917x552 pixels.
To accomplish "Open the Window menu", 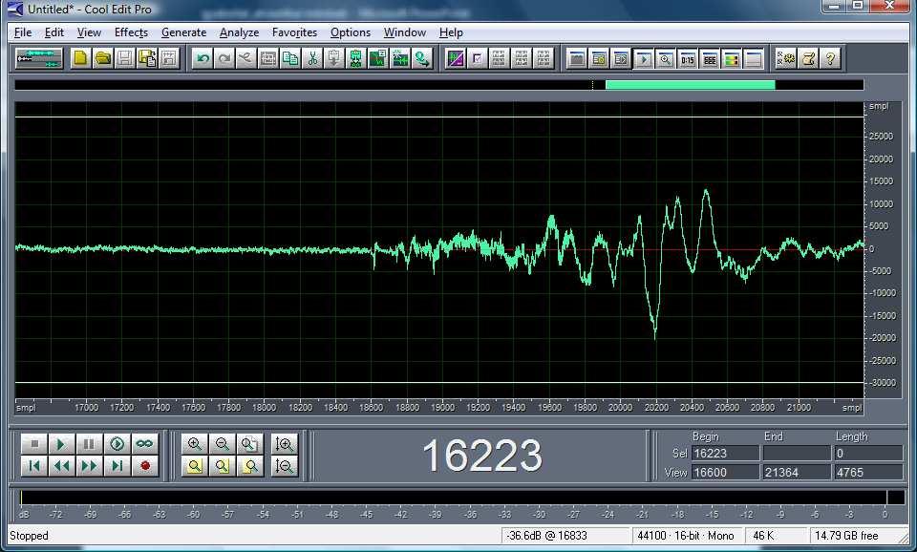I will tap(405, 32).
